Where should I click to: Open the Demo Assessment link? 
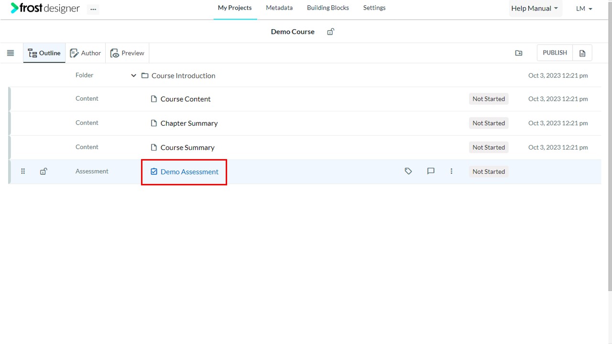[189, 172]
